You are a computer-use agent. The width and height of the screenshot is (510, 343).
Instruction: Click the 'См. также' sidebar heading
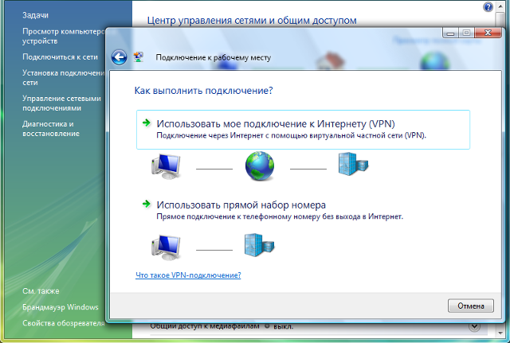coord(41,291)
